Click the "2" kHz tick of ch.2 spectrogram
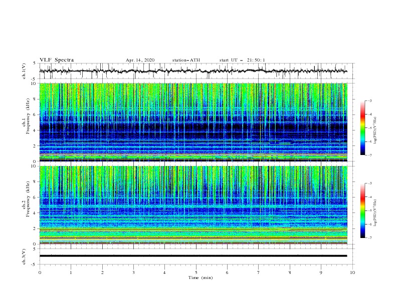Image resolution: width=397 pixels, height=306 pixels. click(35, 228)
